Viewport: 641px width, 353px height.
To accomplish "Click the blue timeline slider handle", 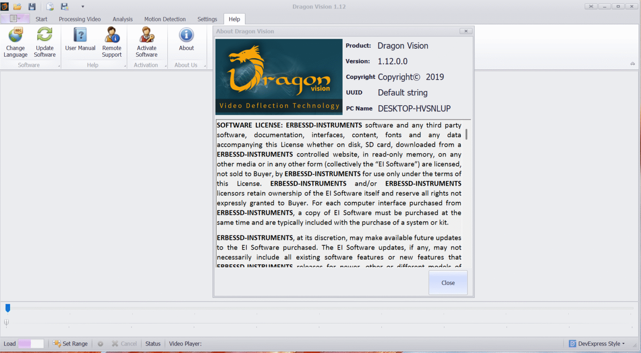I will click(x=8, y=308).
